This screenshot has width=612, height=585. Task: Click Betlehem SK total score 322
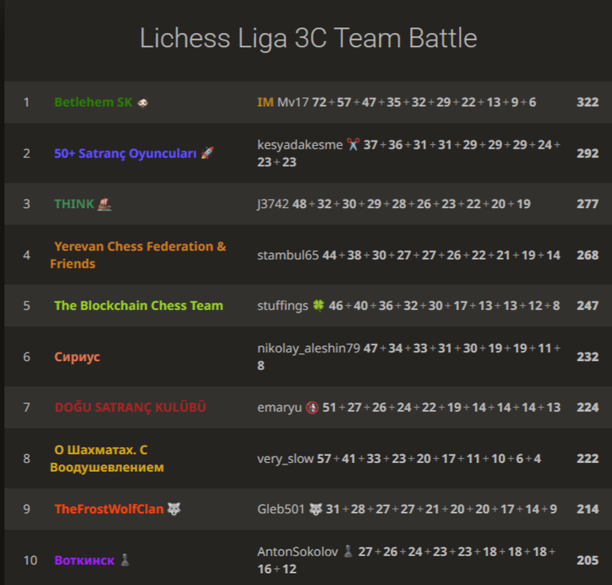(x=587, y=102)
